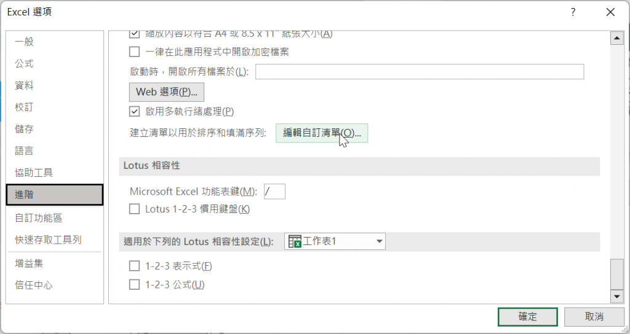Screen dimensions: 630x334
Task: Click the help question mark icon
Action: pyautogui.click(x=573, y=12)
